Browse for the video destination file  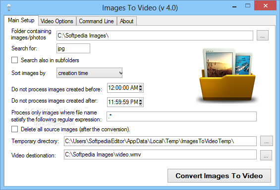tap(266, 155)
